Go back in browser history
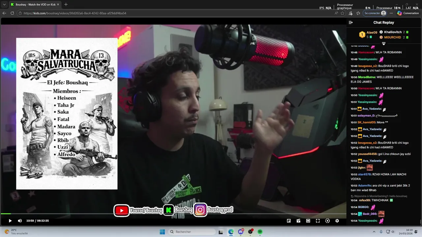 (x=4, y=13)
